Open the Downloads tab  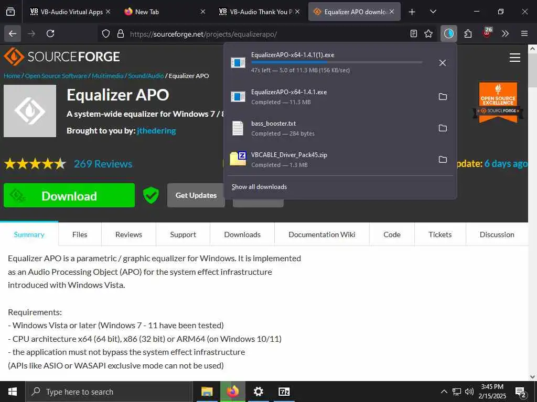pos(242,234)
